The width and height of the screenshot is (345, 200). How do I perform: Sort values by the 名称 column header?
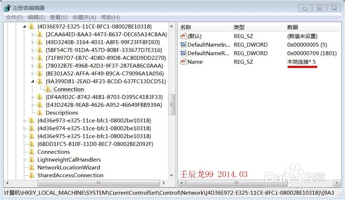click(x=205, y=27)
